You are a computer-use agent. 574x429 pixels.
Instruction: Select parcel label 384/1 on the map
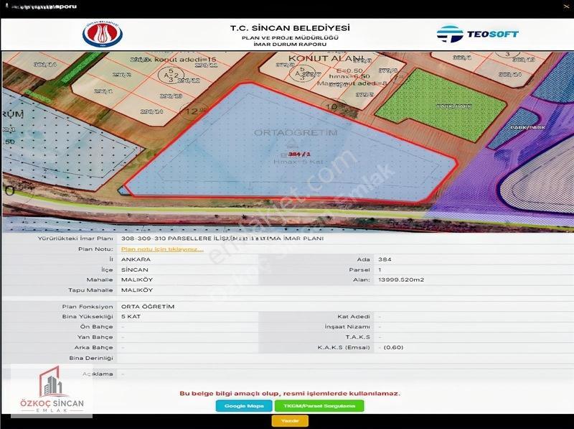pyautogui.click(x=299, y=154)
